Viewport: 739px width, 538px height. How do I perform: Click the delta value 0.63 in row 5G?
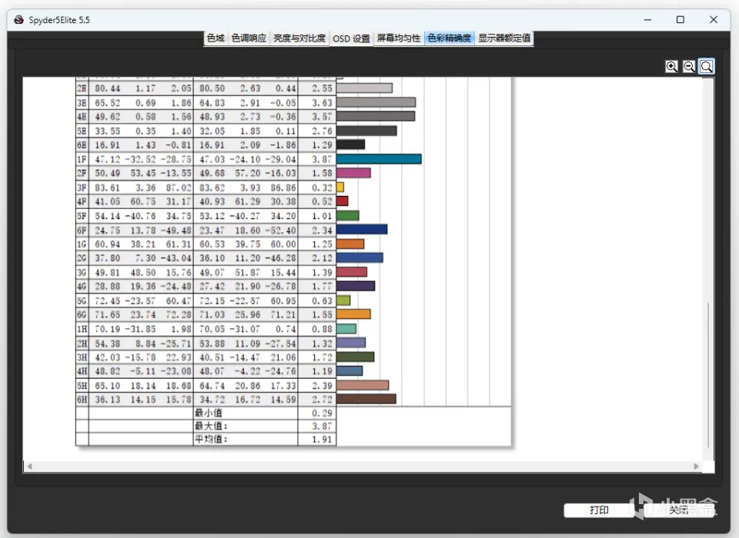tap(322, 301)
